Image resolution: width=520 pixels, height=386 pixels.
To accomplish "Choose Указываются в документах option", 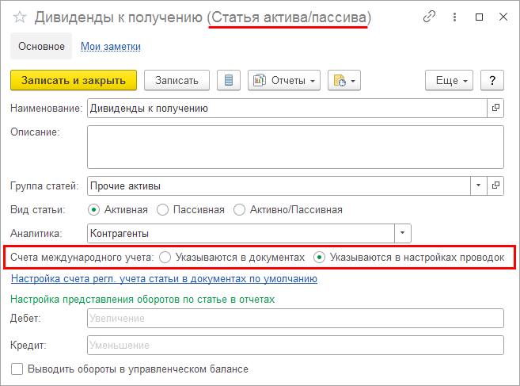I will pyautogui.click(x=165, y=258).
